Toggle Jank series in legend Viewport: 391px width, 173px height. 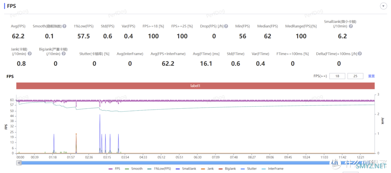(207, 169)
